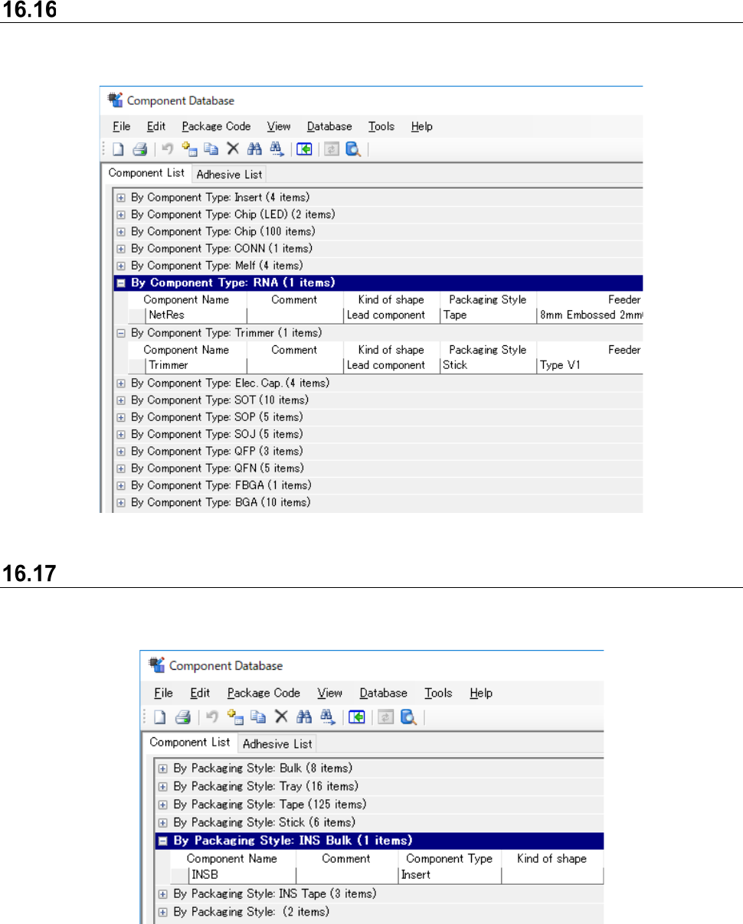Click the grey refresh icon in the 16.16 toolbar
The height and width of the screenshot is (924, 743).
point(332,149)
